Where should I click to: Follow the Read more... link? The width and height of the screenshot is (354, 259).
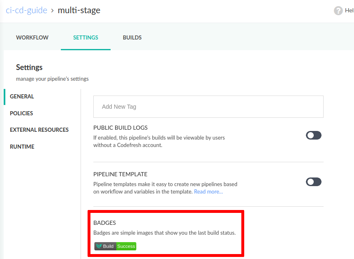click(x=208, y=191)
